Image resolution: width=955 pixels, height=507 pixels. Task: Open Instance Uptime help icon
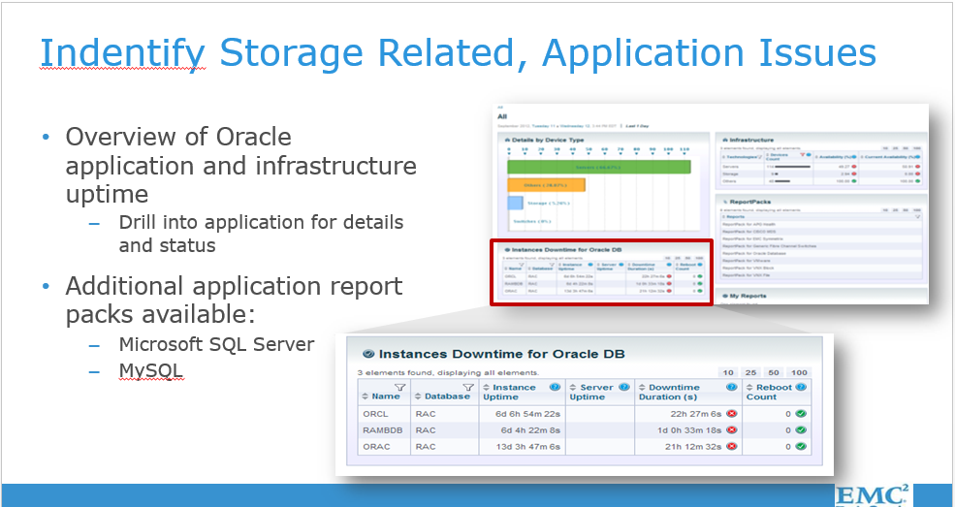pyautogui.click(x=555, y=387)
